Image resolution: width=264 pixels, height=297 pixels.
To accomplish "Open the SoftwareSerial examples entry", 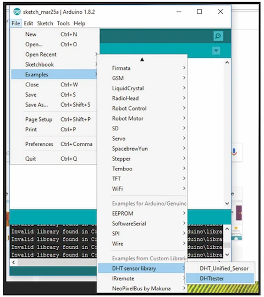I will pyautogui.click(x=142, y=223).
